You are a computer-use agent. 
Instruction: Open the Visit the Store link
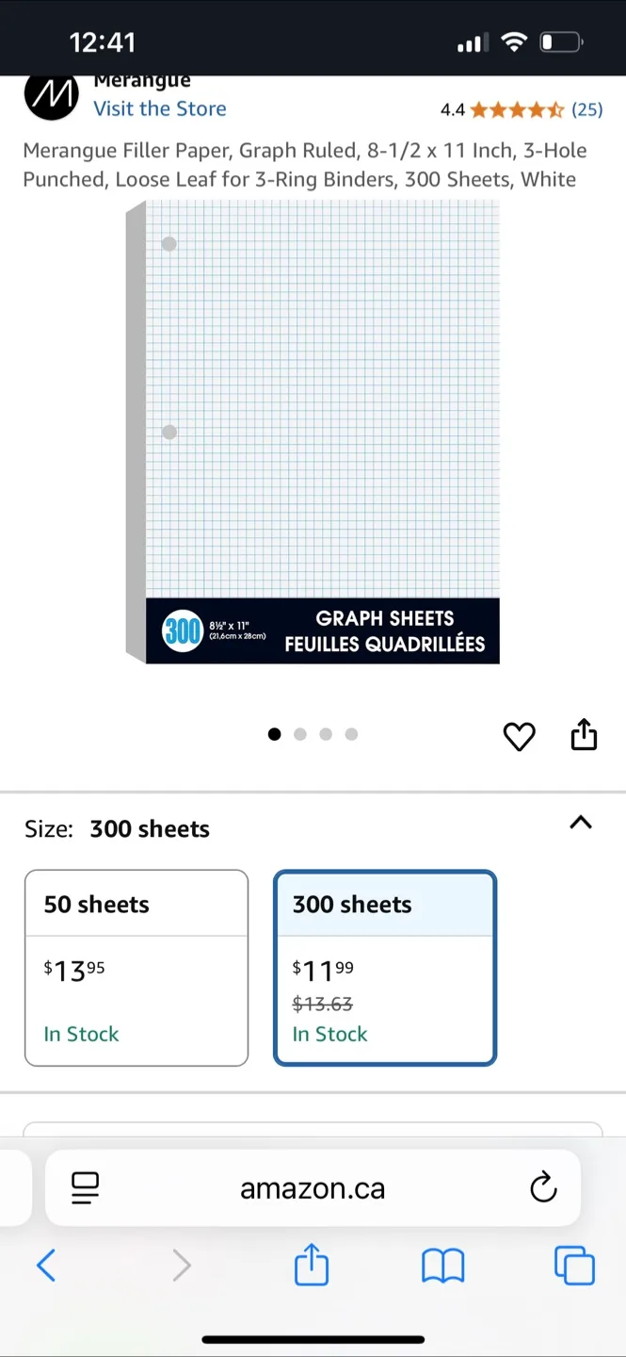coord(159,109)
